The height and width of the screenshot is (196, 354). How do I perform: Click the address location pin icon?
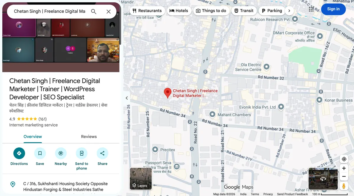pos(13,185)
